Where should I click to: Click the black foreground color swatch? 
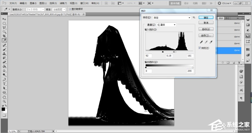[3, 109]
